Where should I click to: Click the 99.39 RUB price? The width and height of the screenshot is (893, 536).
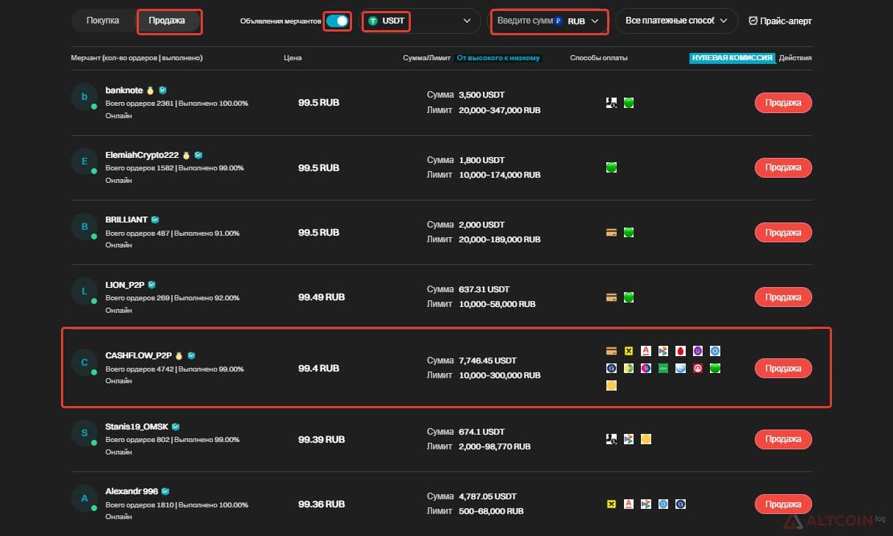[x=321, y=439]
